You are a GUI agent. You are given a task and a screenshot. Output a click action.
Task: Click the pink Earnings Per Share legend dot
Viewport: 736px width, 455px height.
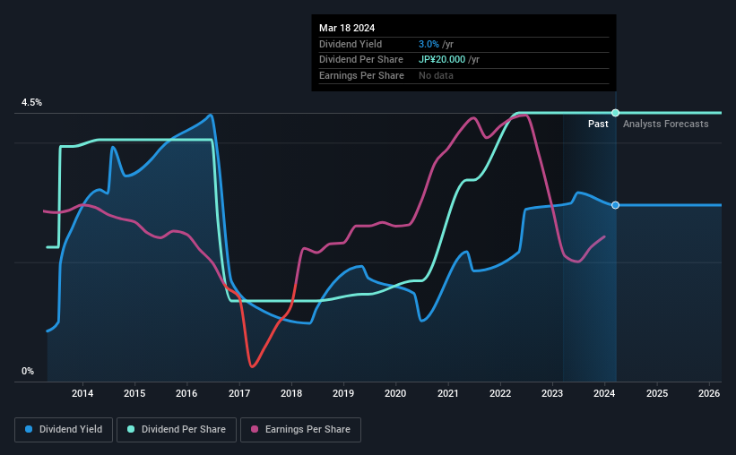point(255,429)
